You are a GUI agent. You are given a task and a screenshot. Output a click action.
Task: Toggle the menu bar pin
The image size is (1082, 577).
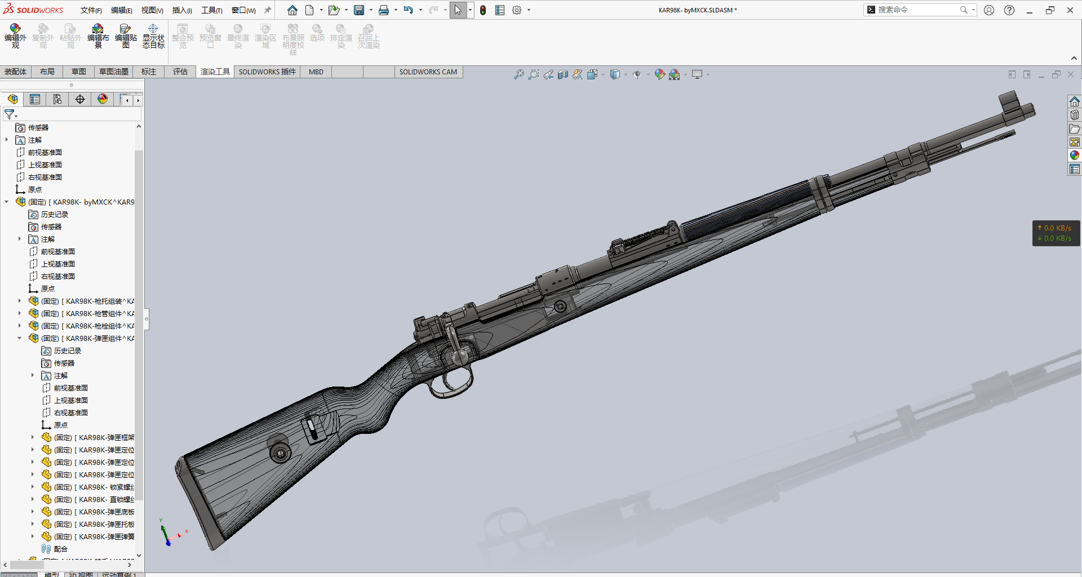click(268, 10)
